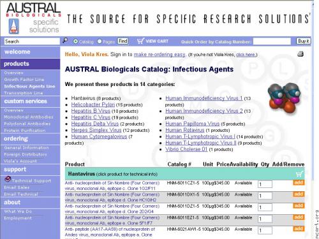Viewport: 319px width, 239px height.
Task: Click Email Technical link
Action: (21, 194)
